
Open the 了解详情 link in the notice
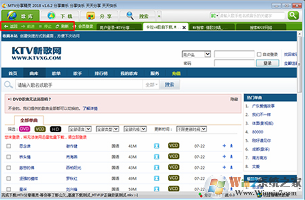point(90,108)
